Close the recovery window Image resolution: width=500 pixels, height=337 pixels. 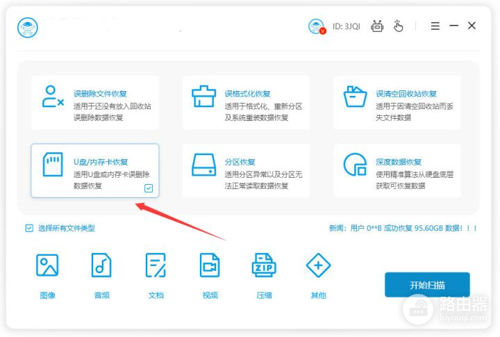(472, 26)
